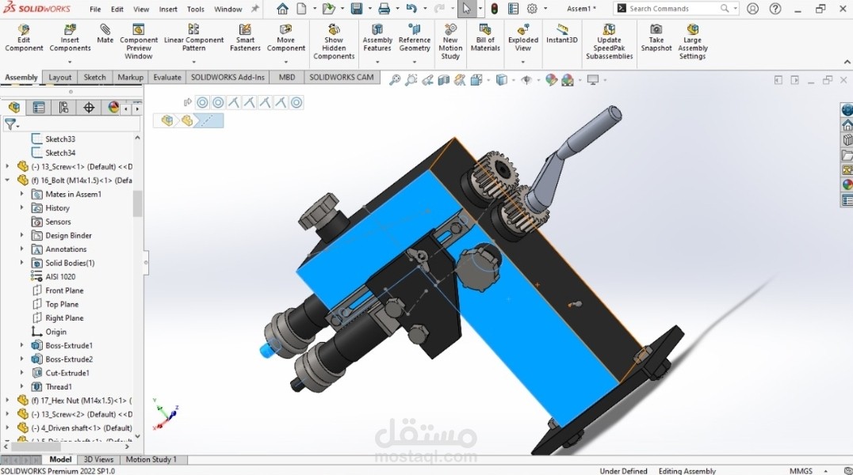Open the DisplayManager color sphere tab
Viewport: 853px width, 475px height.
[x=113, y=108]
